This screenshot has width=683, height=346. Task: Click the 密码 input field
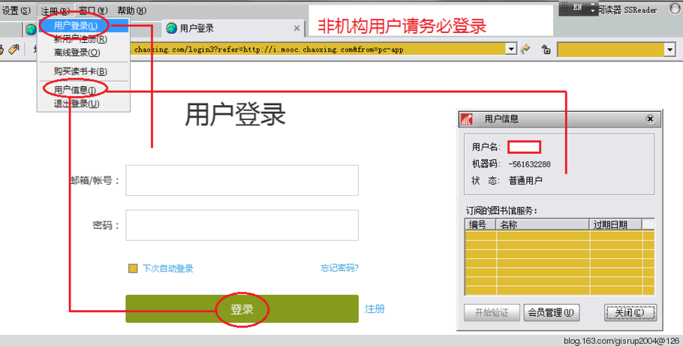click(x=242, y=225)
